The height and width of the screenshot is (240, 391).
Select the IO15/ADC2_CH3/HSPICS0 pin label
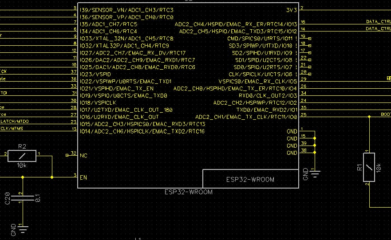tap(142, 124)
